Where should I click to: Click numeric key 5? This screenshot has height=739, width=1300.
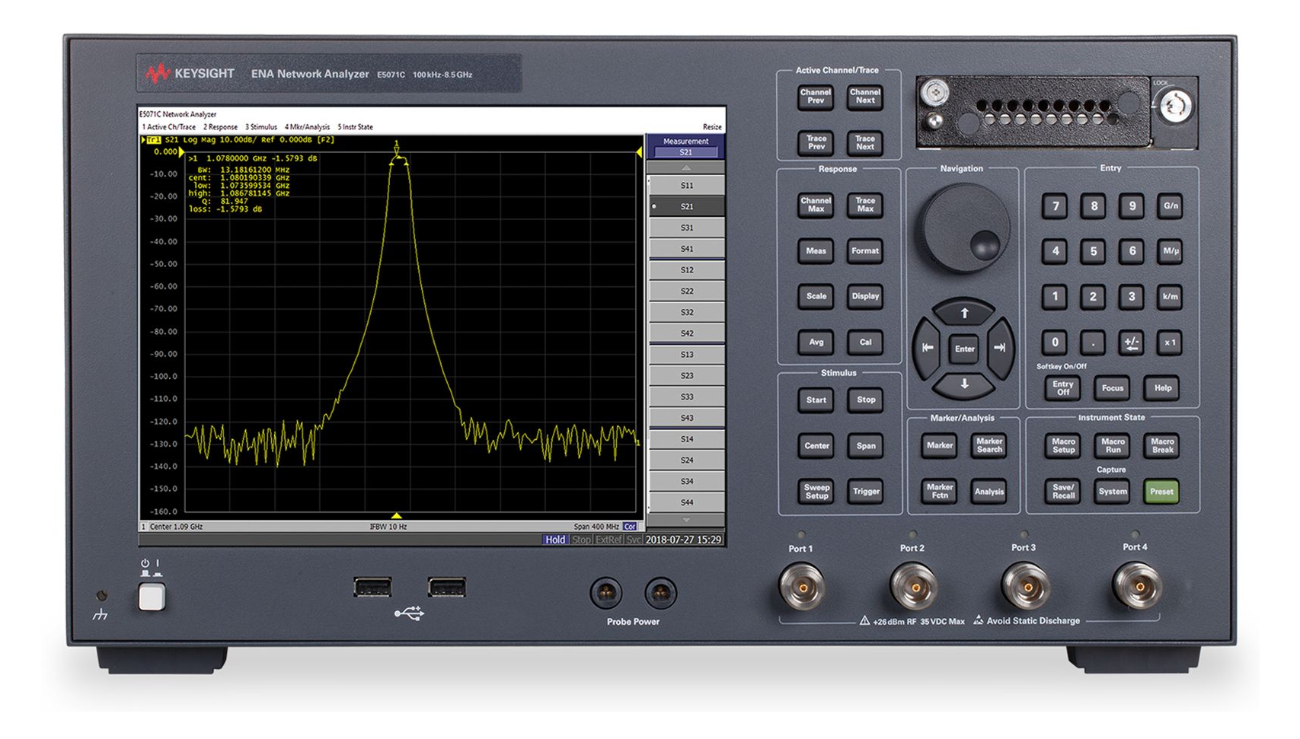1094,251
